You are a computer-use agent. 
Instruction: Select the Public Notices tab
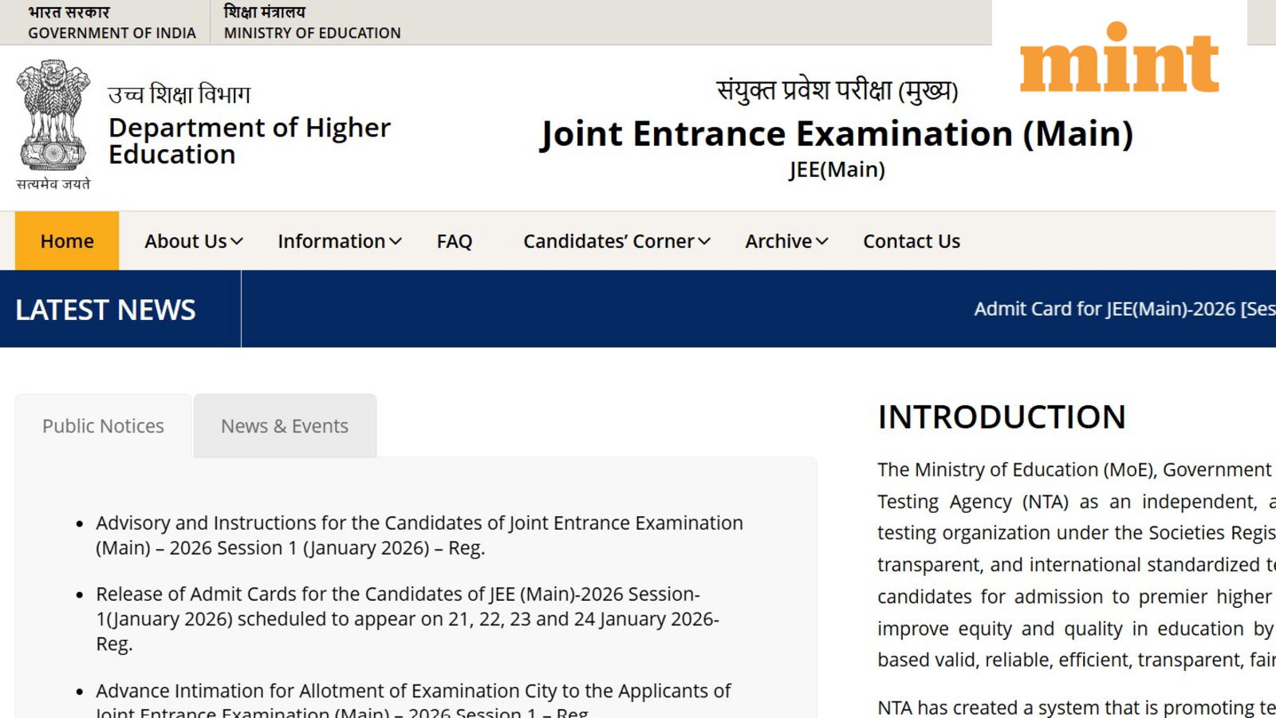pyautogui.click(x=102, y=425)
